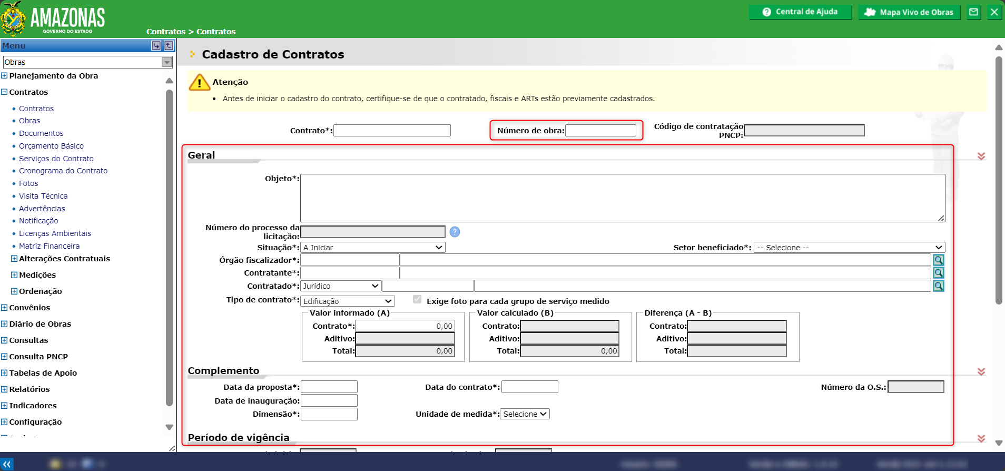Open the Obras module dropdown in Menu
This screenshot has height=471, width=1005.
[x=88, y=62]
